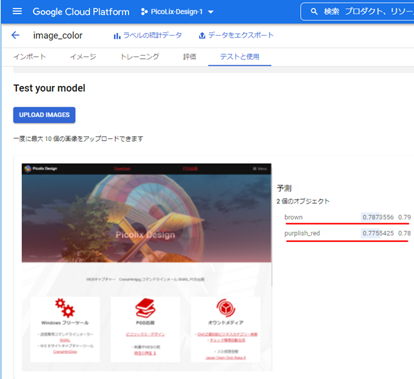Open the トレーニング tab
Screen dimensions: 414x379
(140, 57)
